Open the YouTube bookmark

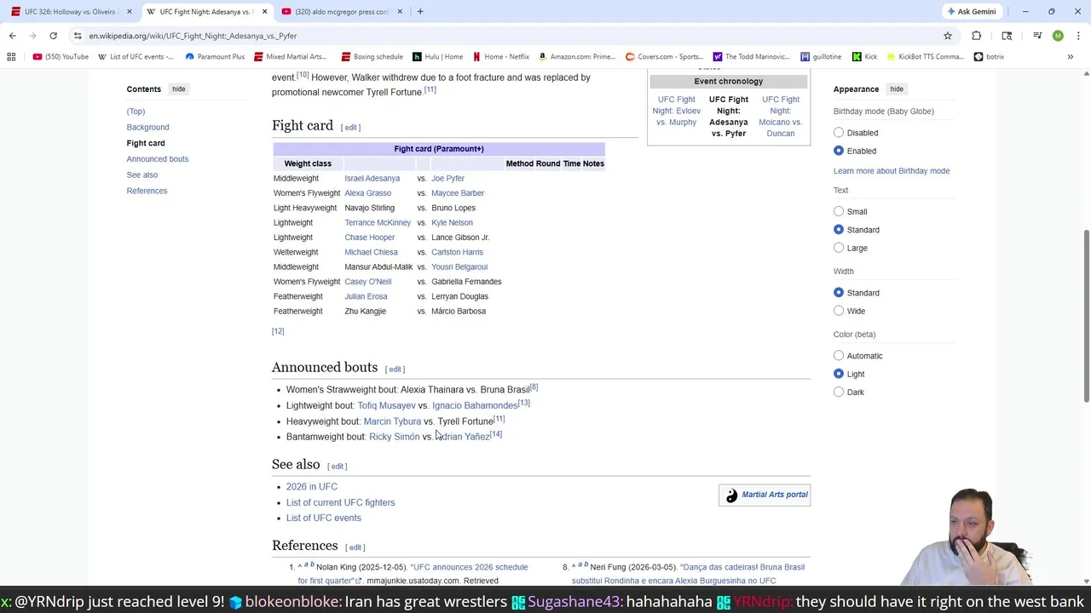(x=61, y=57)
